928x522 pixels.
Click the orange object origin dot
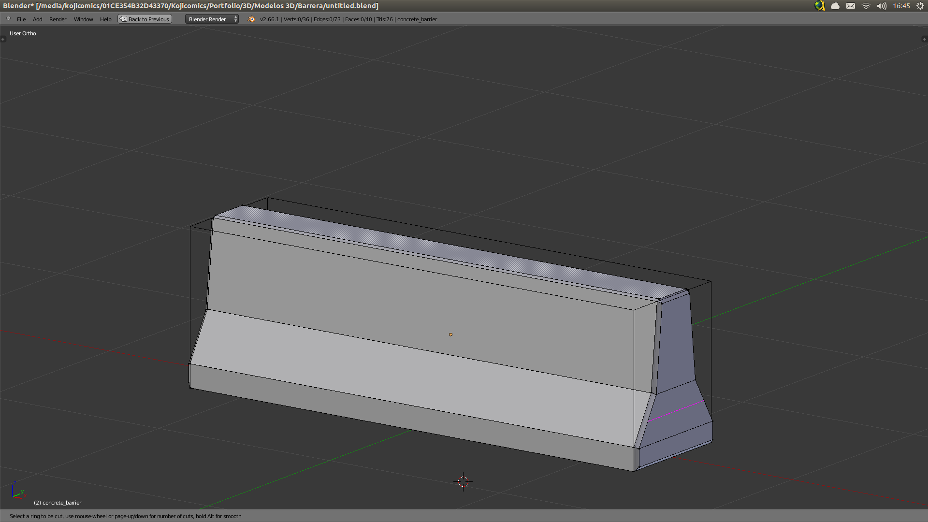click(x=450, y=334)
